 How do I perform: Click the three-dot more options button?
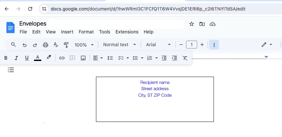click(x=214, y=45)
